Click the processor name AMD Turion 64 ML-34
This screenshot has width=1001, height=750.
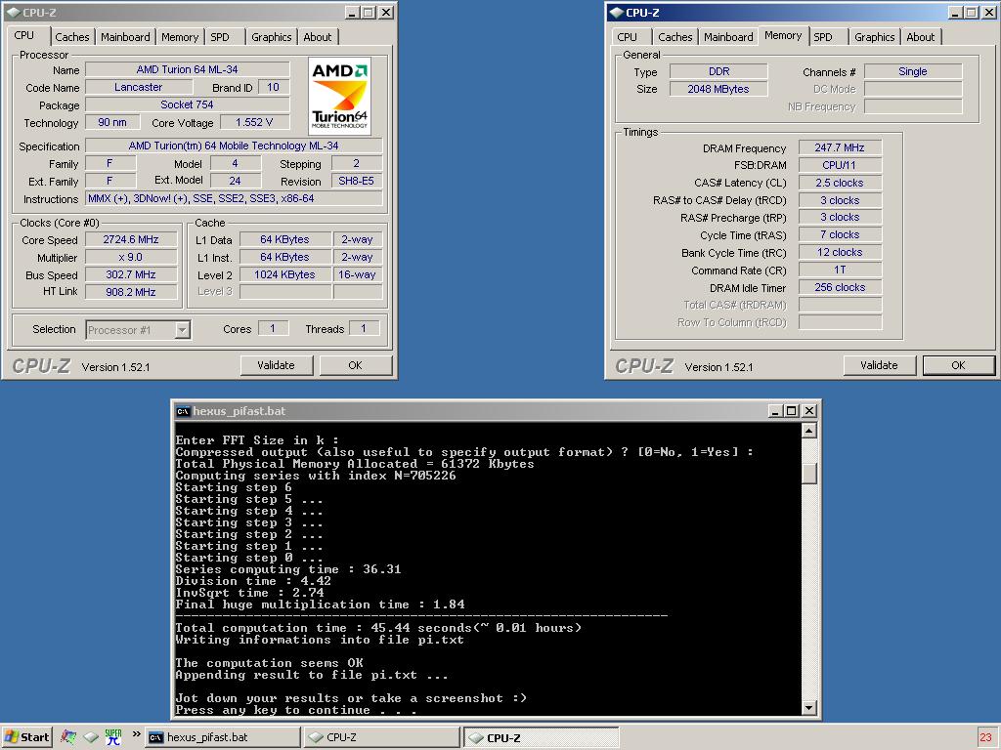pos(187,69)
